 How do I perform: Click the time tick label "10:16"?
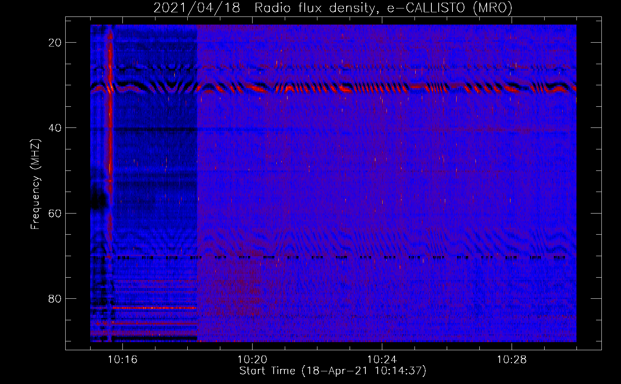click(122, 359)
